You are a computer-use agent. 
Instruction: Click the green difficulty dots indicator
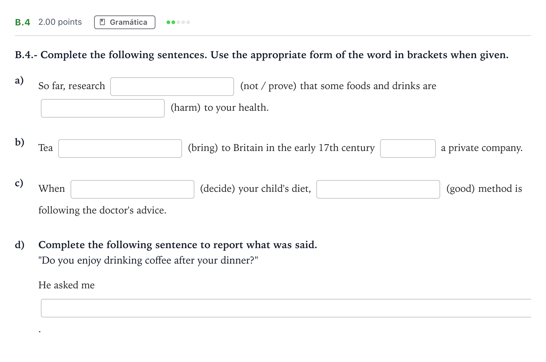tap(178, 22)
